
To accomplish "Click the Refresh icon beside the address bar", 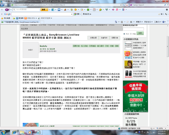I will pos(124,5).
